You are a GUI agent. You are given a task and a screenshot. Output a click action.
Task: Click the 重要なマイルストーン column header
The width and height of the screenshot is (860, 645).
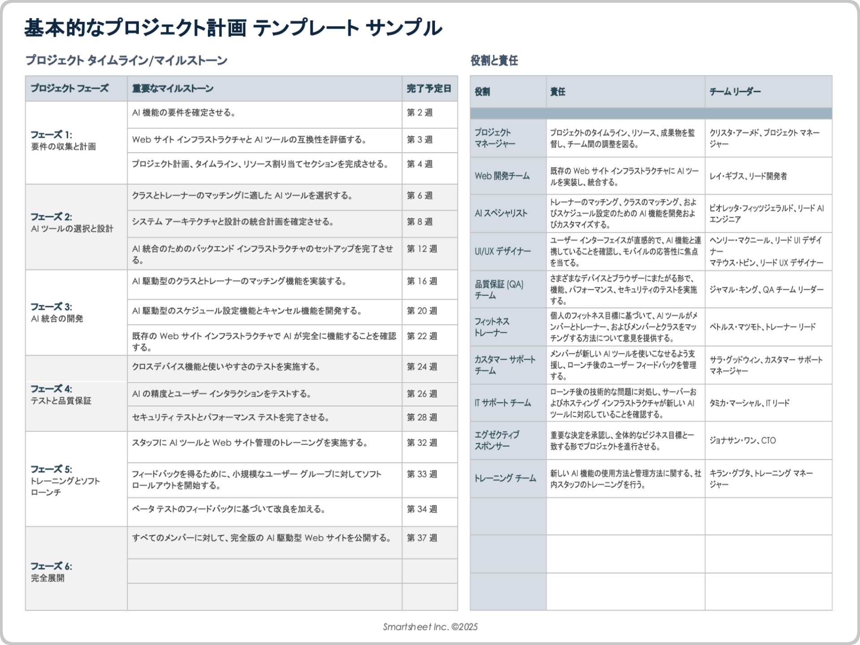click(x=264, y=89)
